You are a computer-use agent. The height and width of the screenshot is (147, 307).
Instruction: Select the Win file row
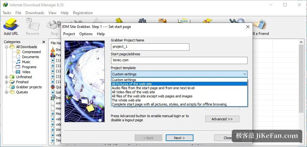point(56,130)
